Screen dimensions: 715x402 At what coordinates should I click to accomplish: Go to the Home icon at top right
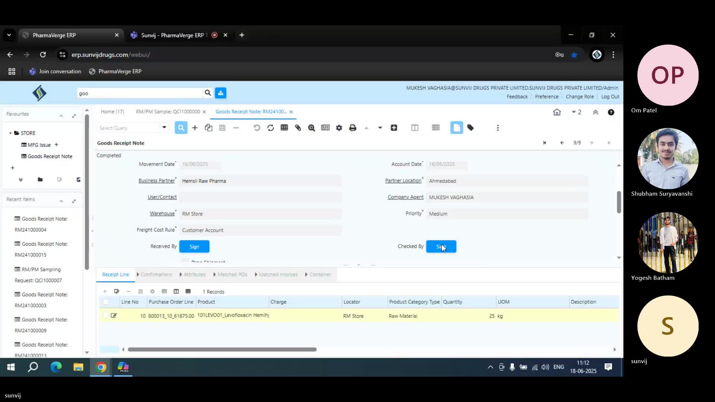(557, 112)
